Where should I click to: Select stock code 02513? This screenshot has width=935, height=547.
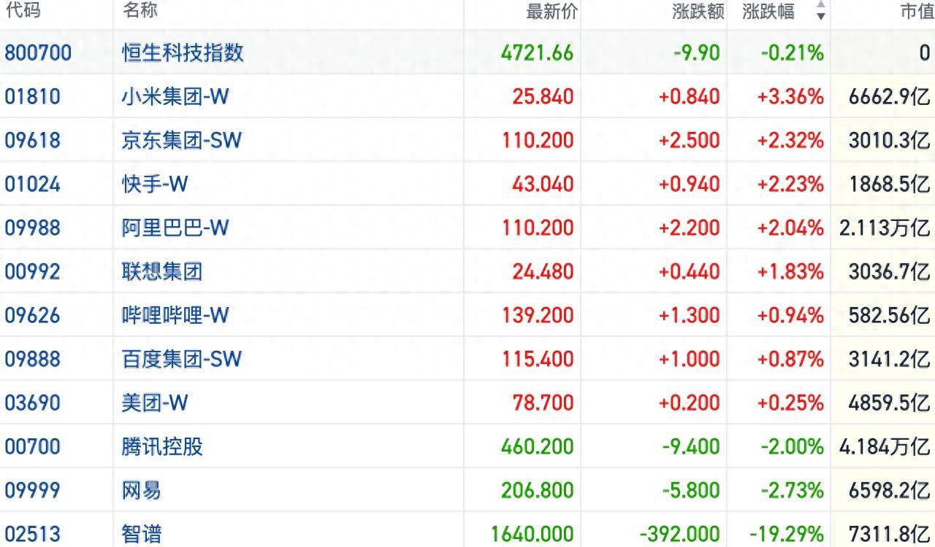click(33, 534)
